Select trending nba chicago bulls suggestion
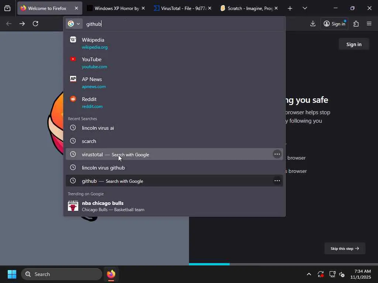Image resolution: width=378 pixels, height=283 pixels. pos(174,206)
